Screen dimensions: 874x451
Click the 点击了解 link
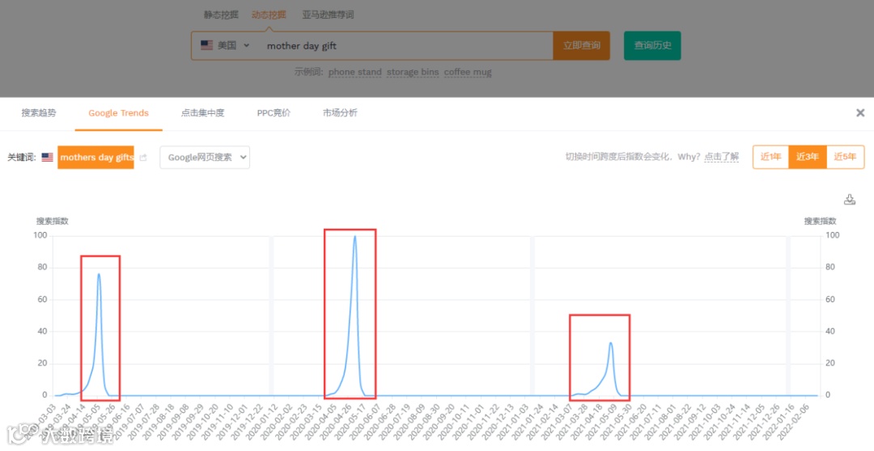point(721,157)
